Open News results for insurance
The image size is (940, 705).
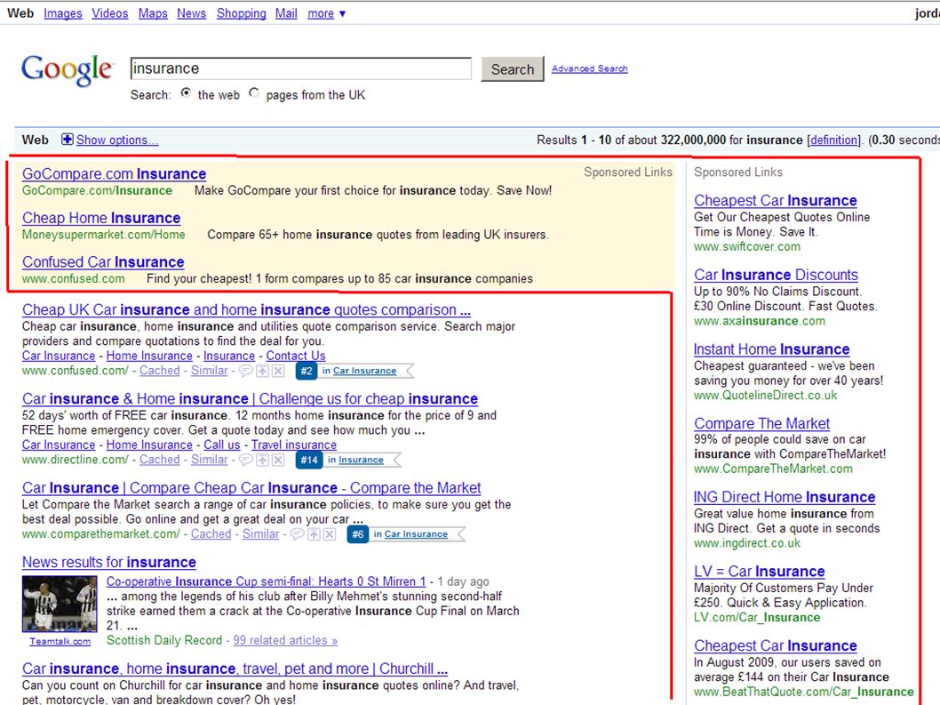109,562
